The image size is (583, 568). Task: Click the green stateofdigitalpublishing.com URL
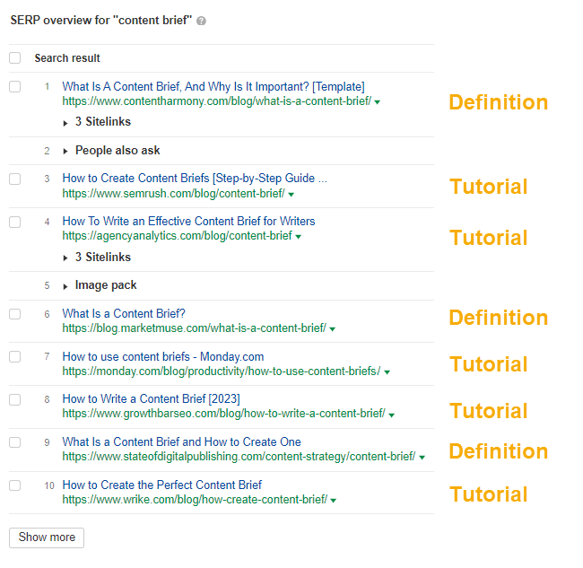tap(239, 457)
